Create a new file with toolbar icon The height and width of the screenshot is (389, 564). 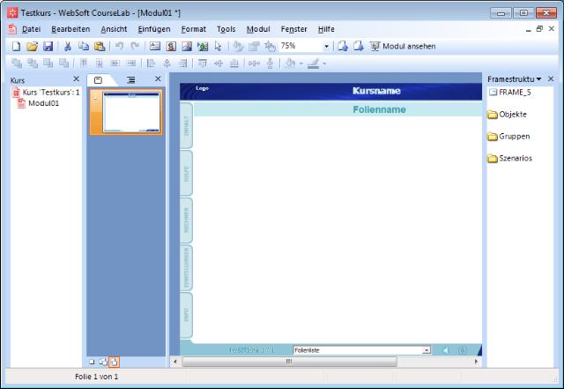(x=16, y=46)
